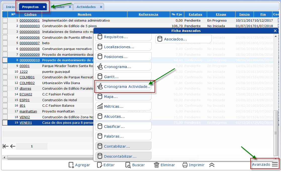
Task: Select row 'C.C Fashion Festival'
Action: (x=58, y=94)
